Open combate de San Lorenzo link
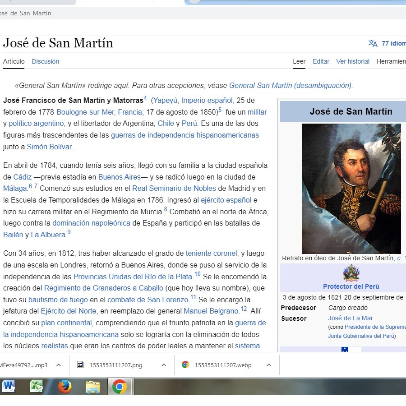 coord(148,300)
